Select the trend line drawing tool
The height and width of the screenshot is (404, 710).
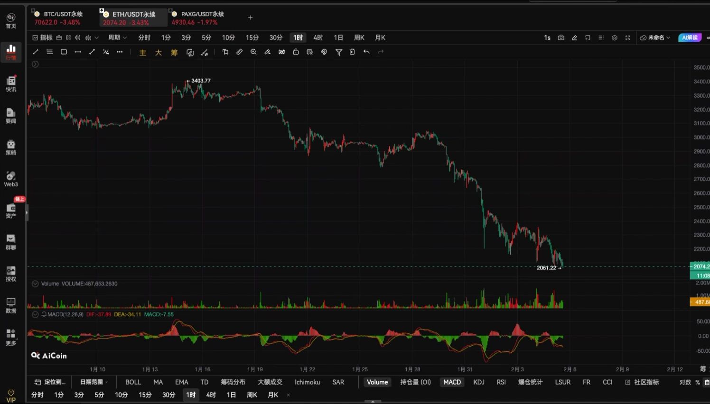[36, 52]
